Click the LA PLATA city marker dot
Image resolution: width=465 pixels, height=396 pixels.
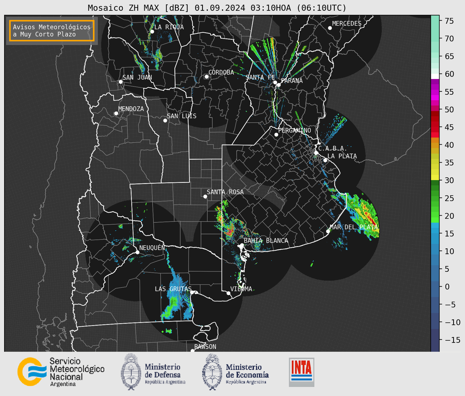coord(325,160)
